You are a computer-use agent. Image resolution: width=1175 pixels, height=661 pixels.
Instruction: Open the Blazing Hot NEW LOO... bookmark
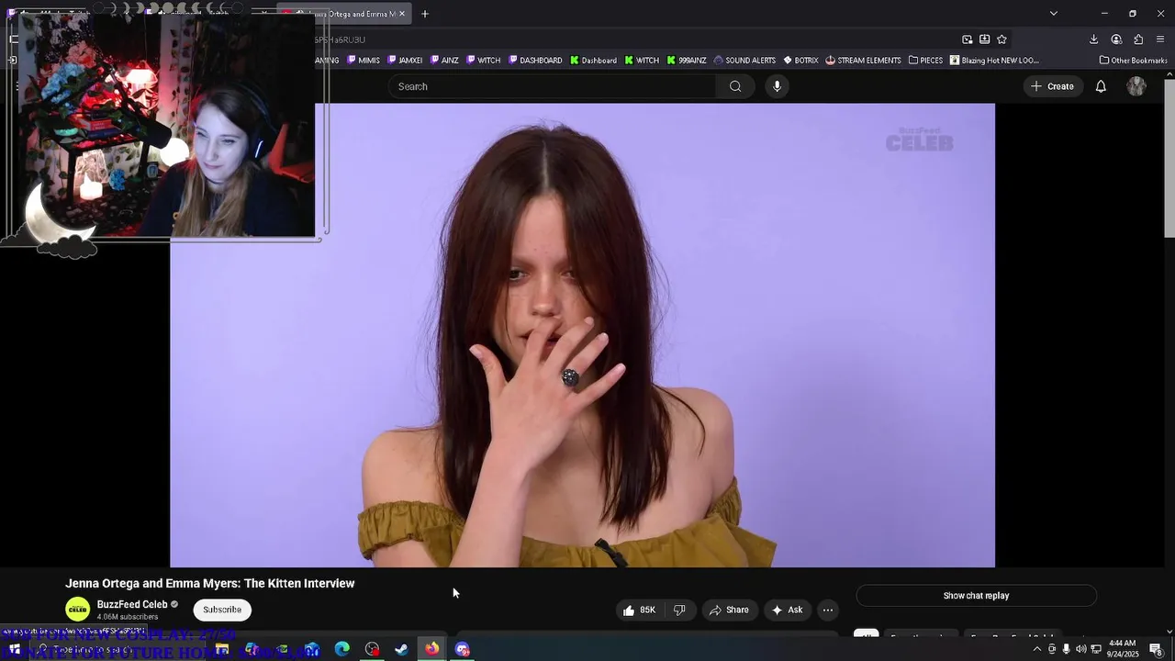click(994, 61)
